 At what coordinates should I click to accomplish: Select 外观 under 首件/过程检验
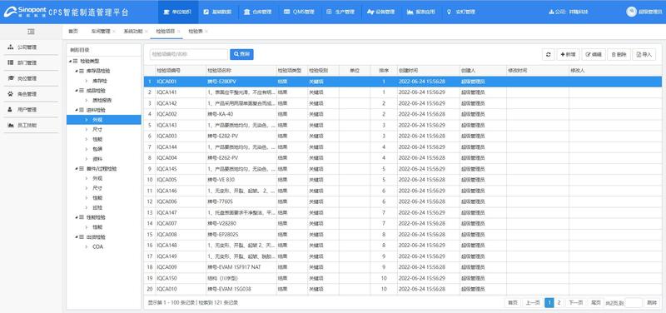[97, 178]
